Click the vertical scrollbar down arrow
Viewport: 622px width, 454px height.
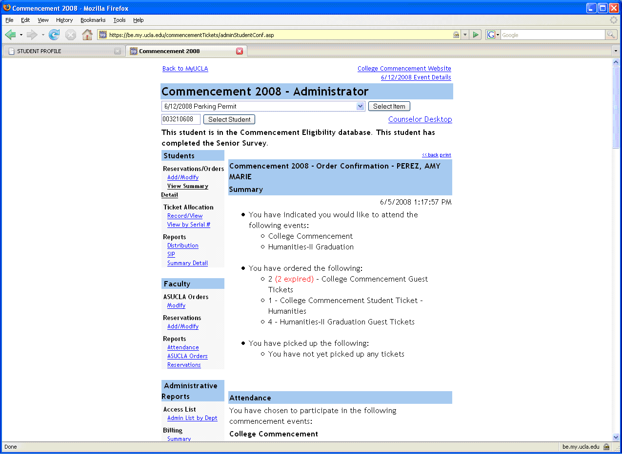(x=616, y=437)
